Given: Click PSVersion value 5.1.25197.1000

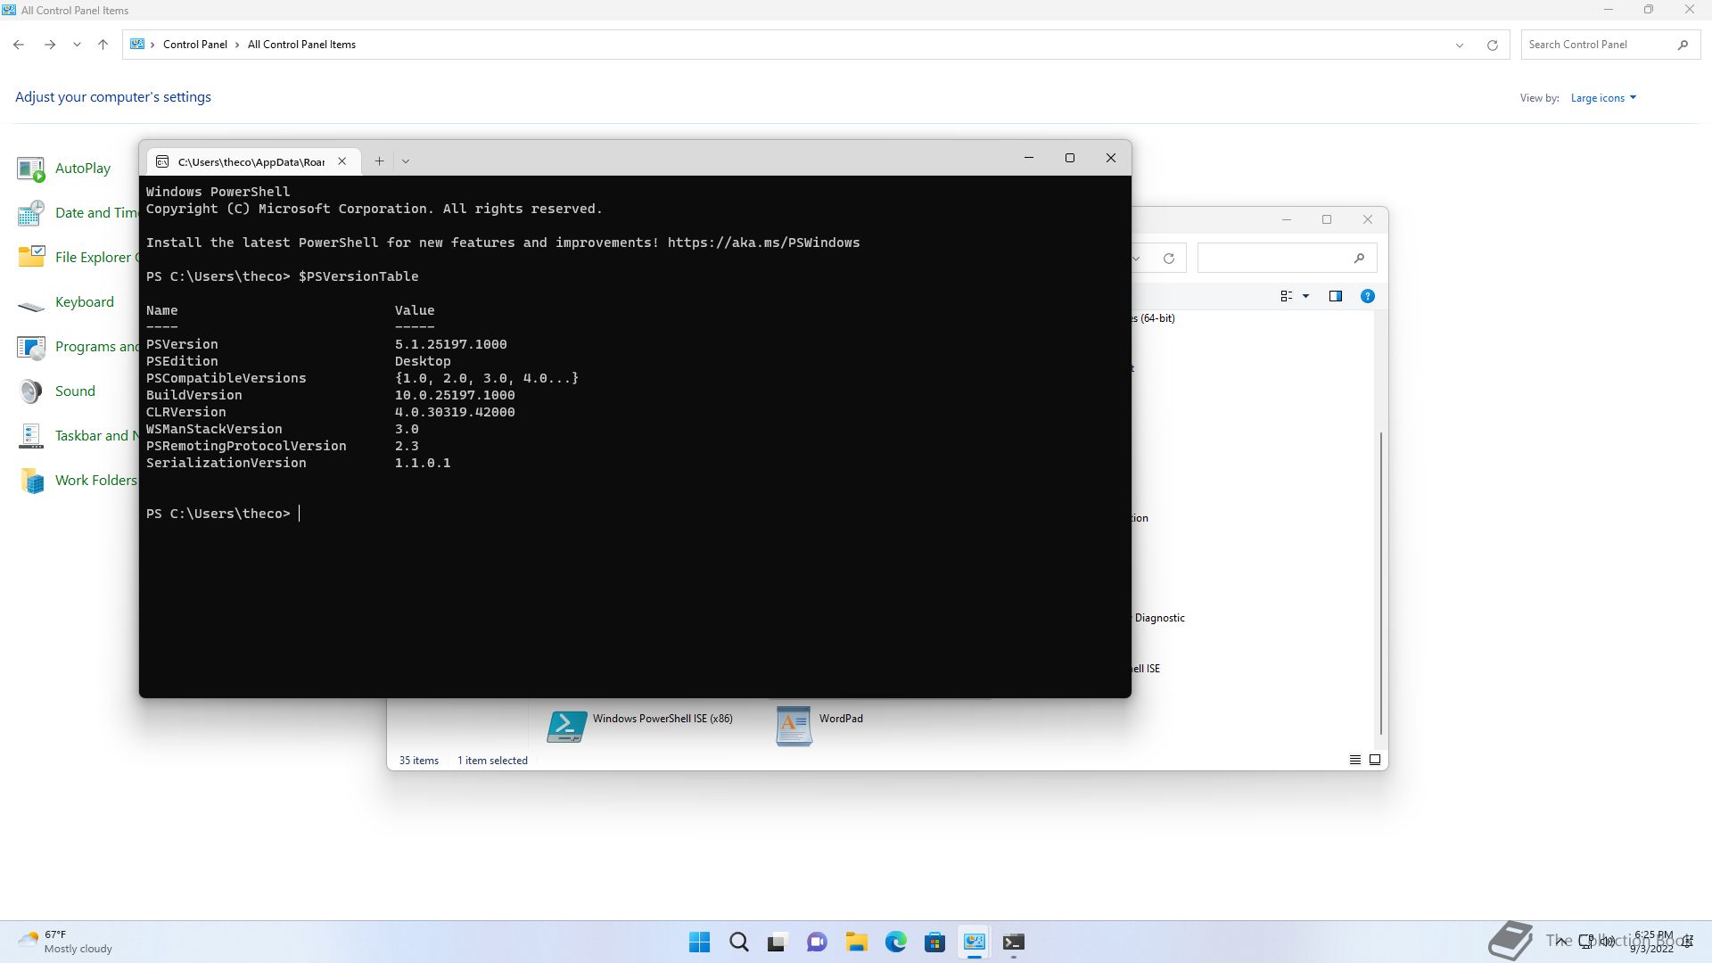Looking at the screenshot, I should pyautogui.click(x=450, y=344).
